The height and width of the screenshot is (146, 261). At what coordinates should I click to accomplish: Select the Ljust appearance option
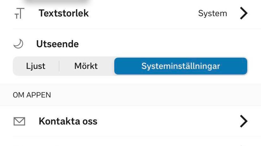(x=36, y=66)
